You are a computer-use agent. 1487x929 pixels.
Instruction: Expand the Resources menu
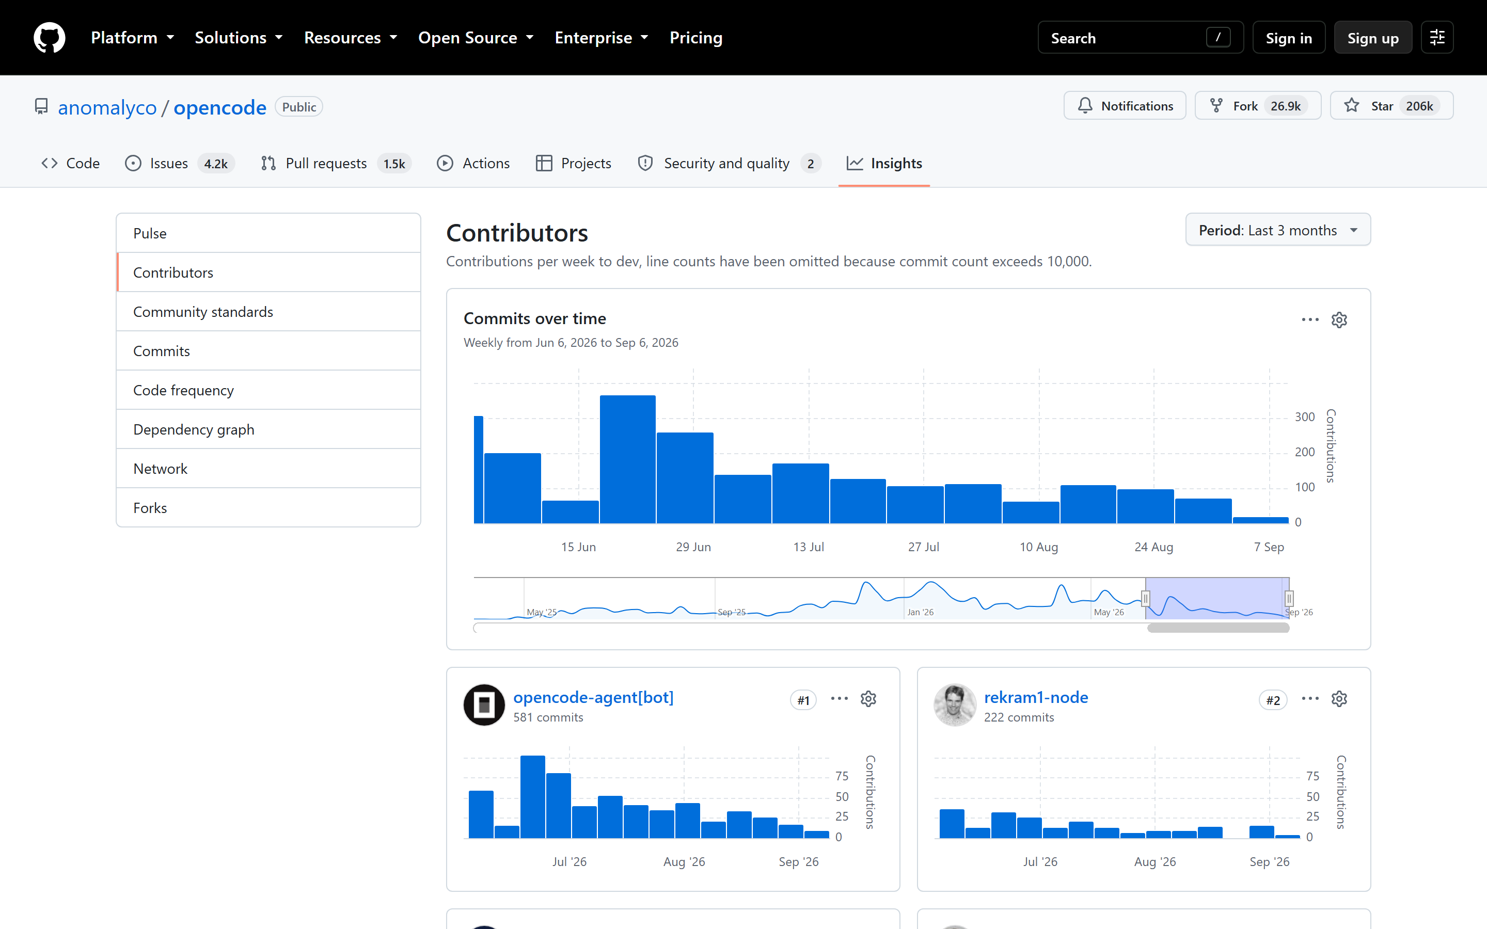[351, 38]
